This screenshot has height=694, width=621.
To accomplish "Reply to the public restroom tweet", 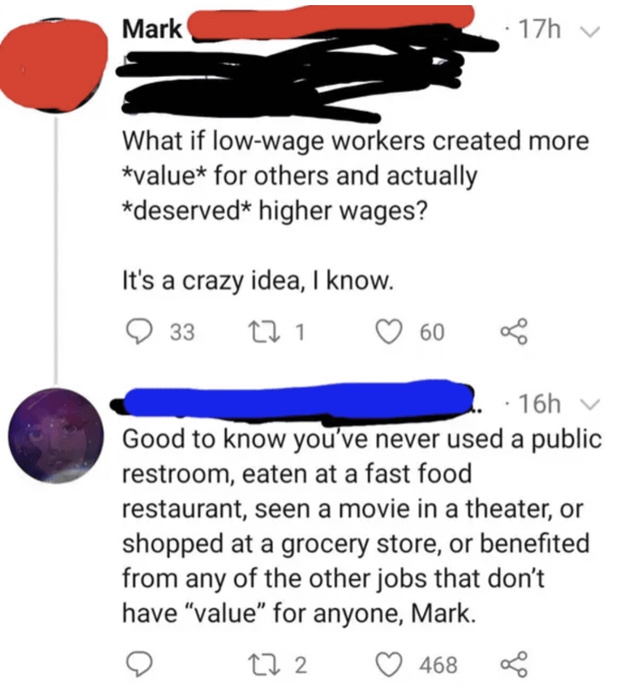I will tap(139, 665).
